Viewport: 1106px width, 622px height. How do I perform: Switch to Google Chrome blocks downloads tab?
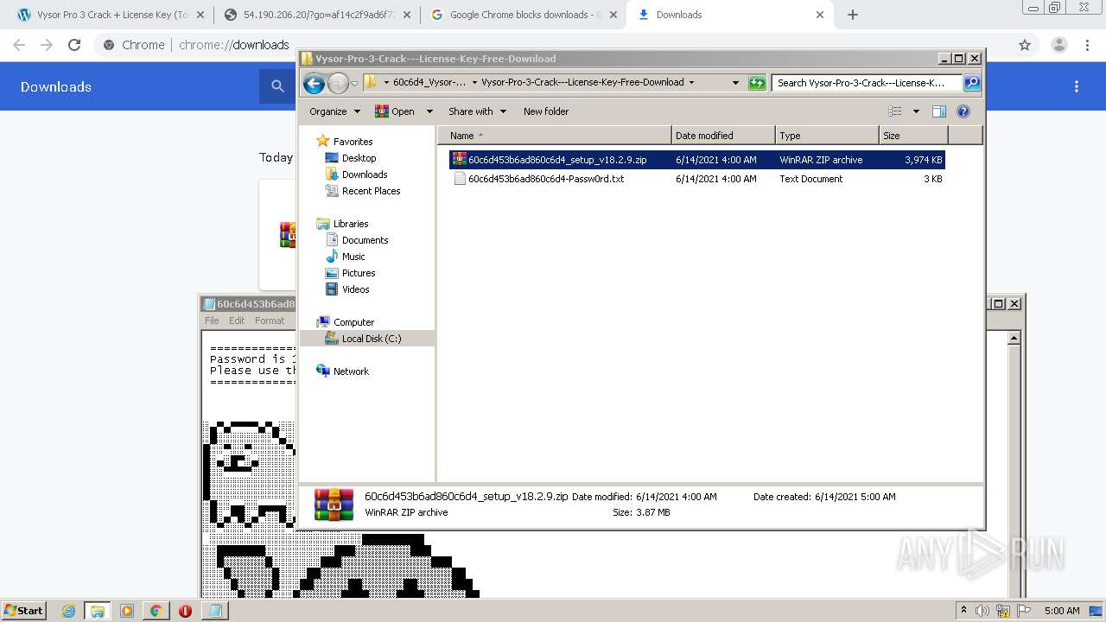click(x=524, y=15)
